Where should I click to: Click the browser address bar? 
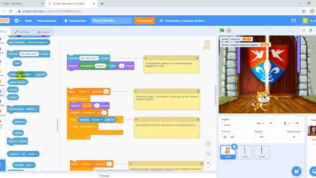pos(159,11)
